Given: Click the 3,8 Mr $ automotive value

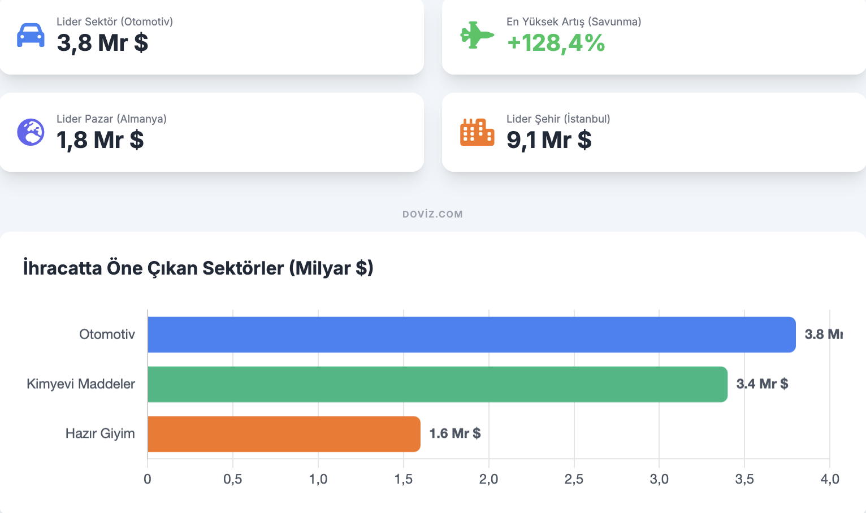Looking at the screenshot, I should pyautogui.click(x=102, y=43).
